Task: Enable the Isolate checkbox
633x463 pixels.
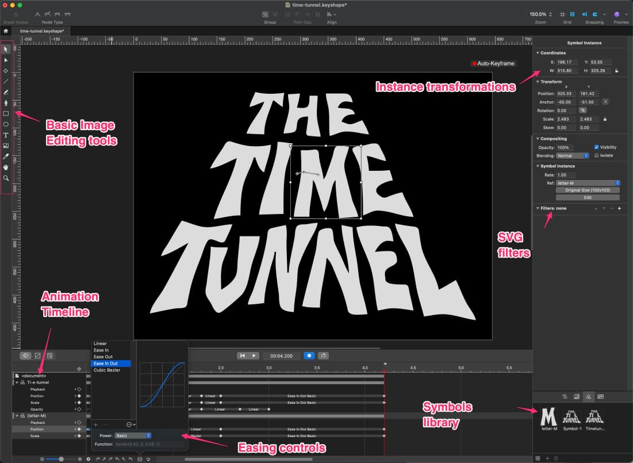Action: pos(596,155)
